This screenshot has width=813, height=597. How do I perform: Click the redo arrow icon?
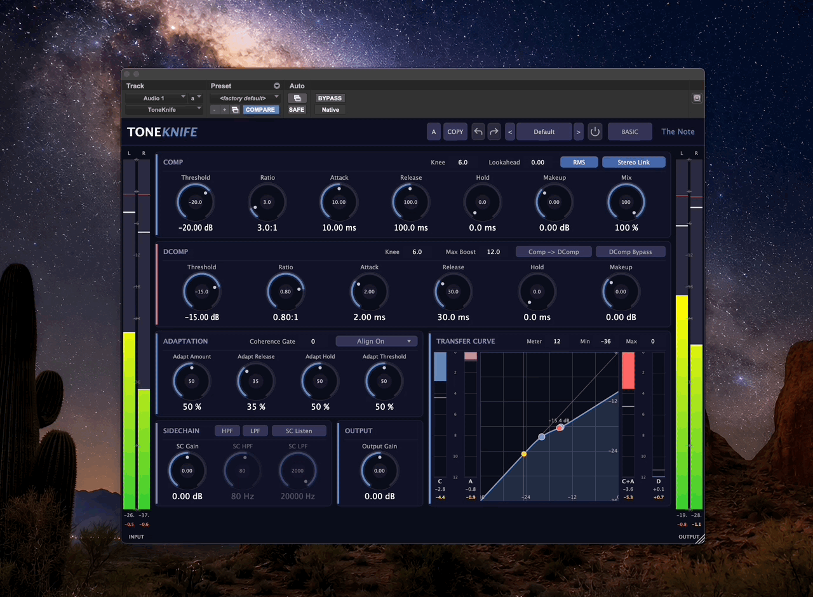[x=494, y=131]
